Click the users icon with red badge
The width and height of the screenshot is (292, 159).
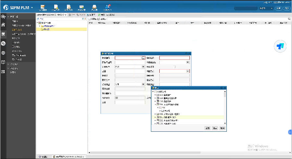point(107,7)
